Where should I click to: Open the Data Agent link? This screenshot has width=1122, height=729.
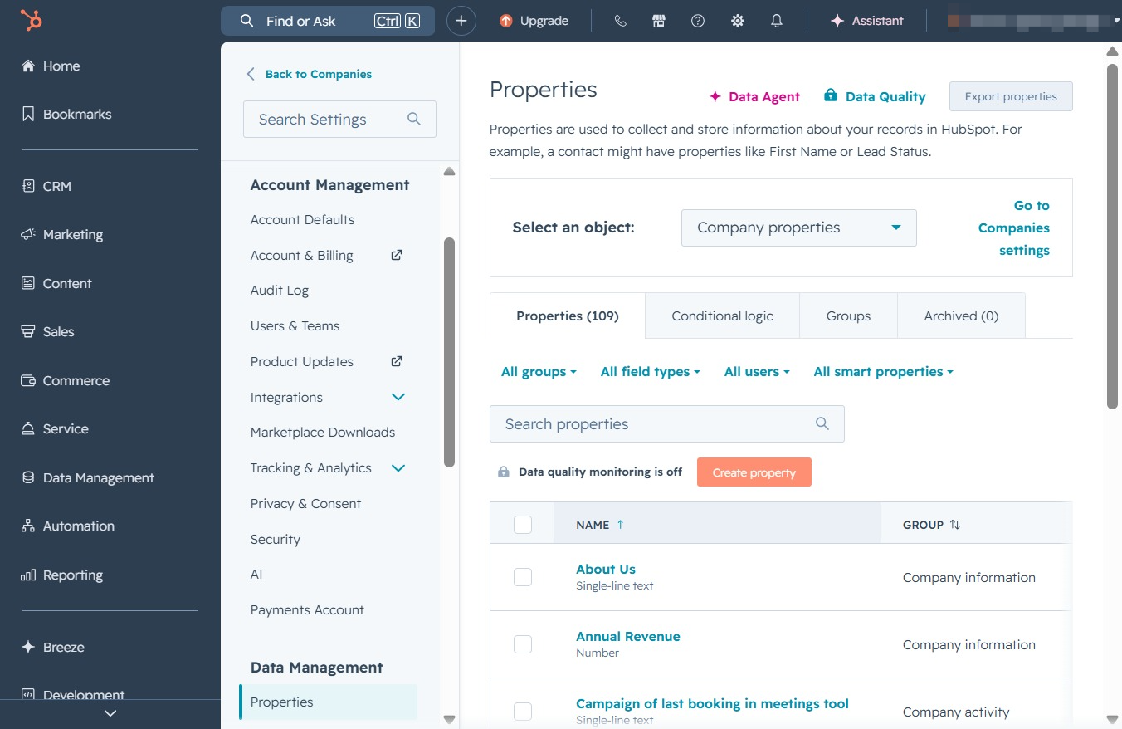(x=754, y=96)
